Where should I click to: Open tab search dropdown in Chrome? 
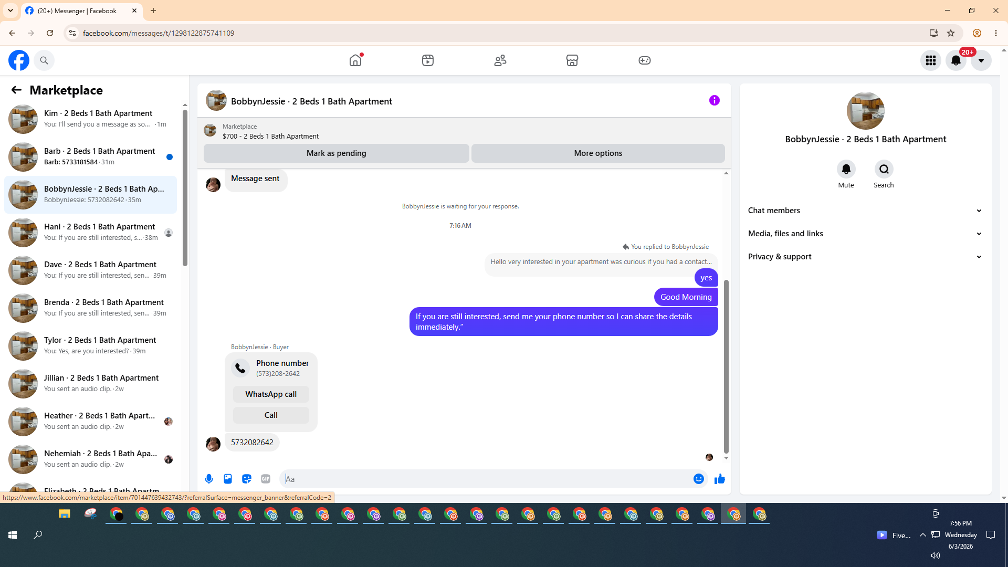[10, 10]
